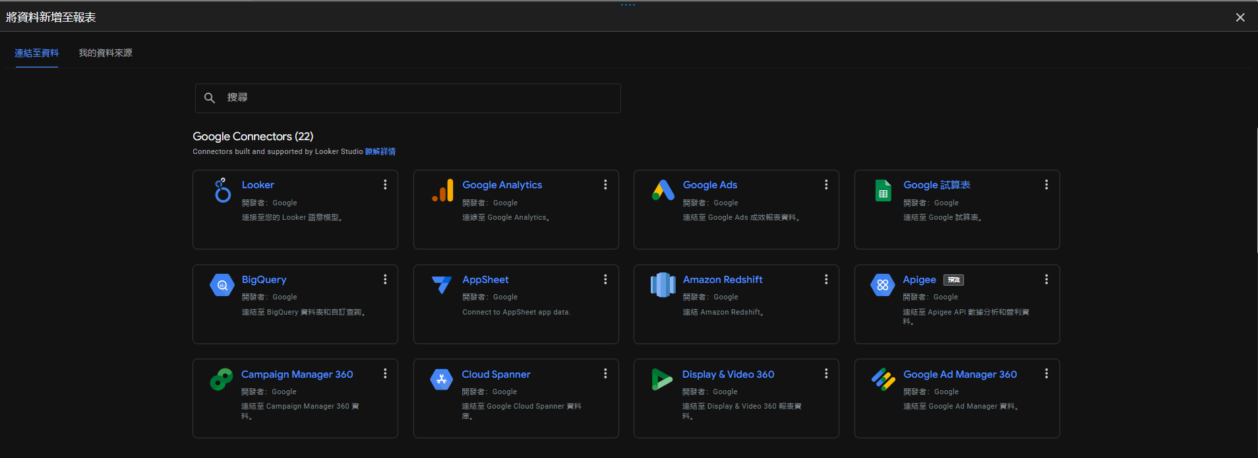Click the Google Analytics bar chart icon
This screenshot has width=1258, height=458.
(x=443, y=190)
